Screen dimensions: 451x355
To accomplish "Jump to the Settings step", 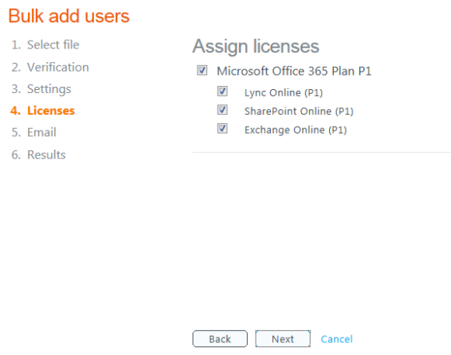I will coord(41,89).
